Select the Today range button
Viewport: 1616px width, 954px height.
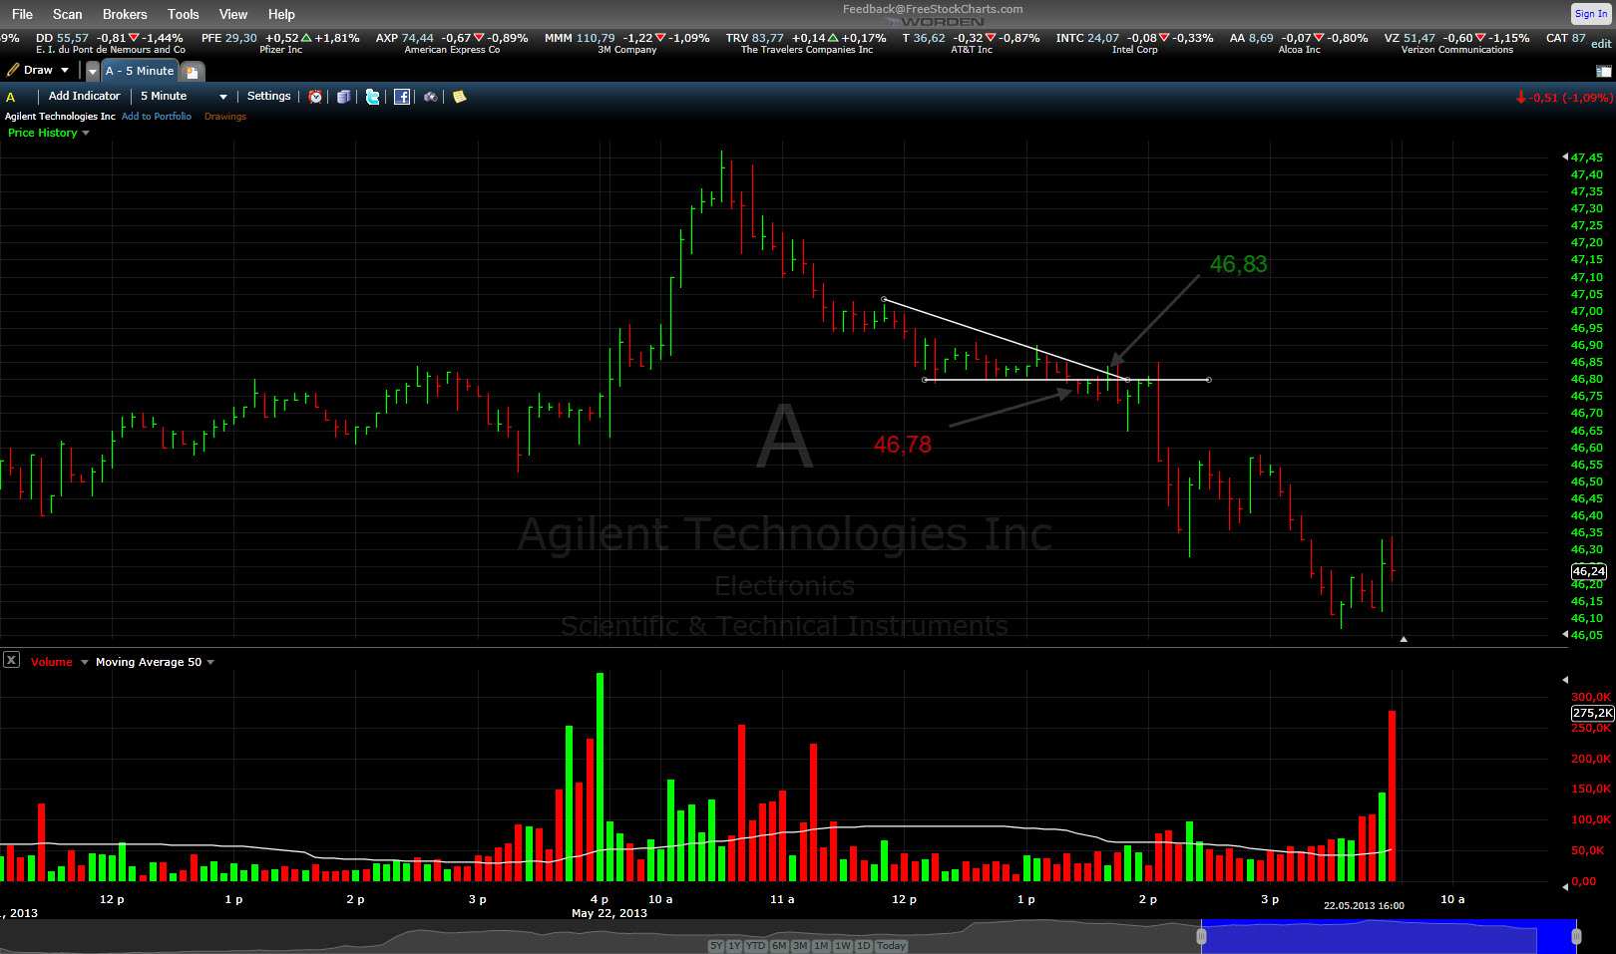pyautogui.click(x=892, y=946)
